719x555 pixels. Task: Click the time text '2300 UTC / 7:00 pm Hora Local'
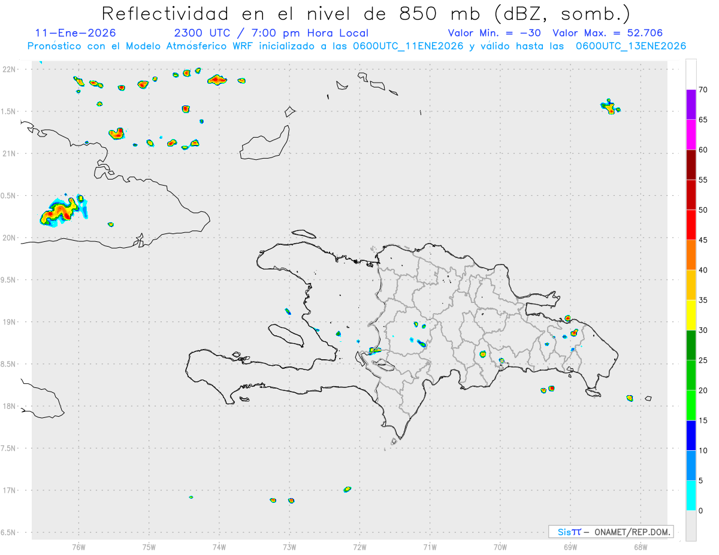[x=271, y=33]
